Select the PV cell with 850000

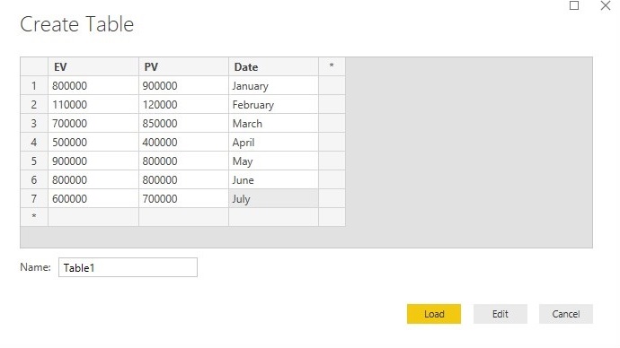(183, 124)
